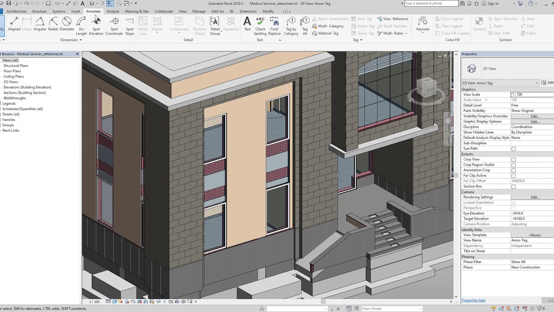554x312 pixels.
Task: Open the Detail Group tool
Action: (215, 26)
